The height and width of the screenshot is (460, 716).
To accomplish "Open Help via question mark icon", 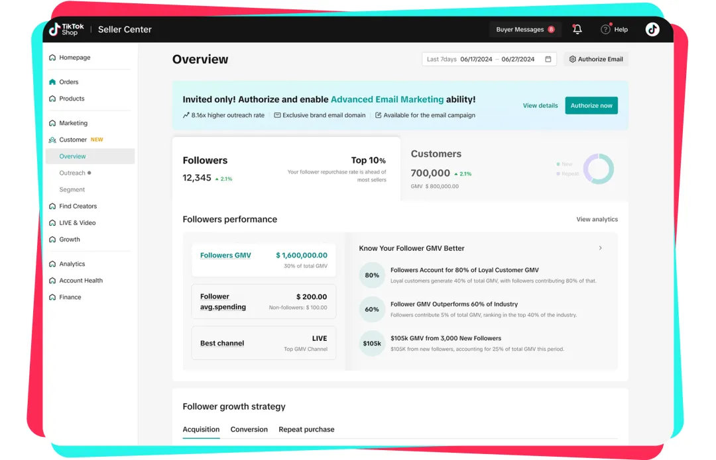I will 605,29.
